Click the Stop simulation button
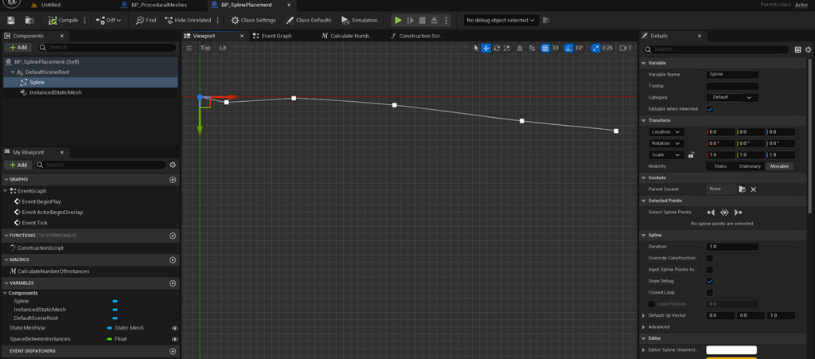The height and width of the screenshot is (359, 815). (422, 20)
